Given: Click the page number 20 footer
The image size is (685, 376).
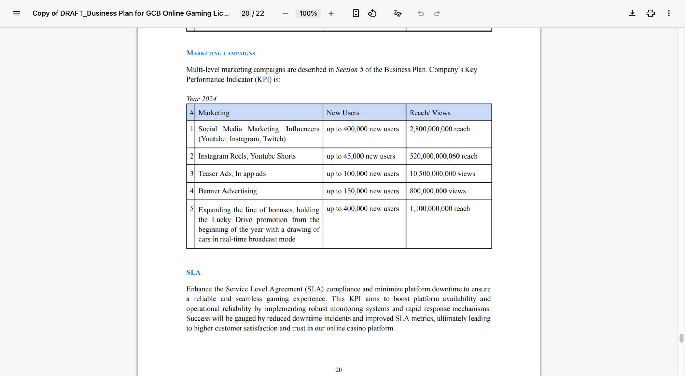Looking at the screenshot, I should tap(339, 370).
